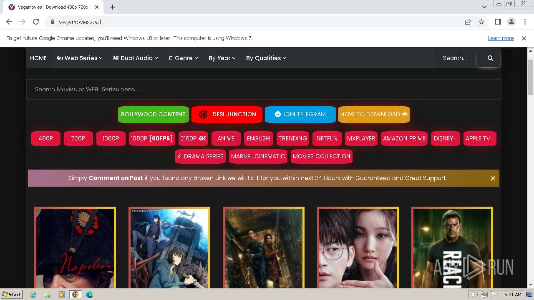Open the dark alley two-men poster
Image resolution: width=534 pixels, height=300 pixels.
264,248
